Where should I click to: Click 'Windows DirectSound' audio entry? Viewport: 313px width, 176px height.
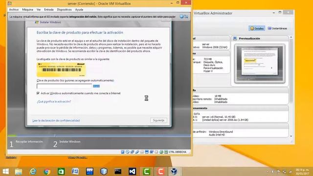coord(221,132)
